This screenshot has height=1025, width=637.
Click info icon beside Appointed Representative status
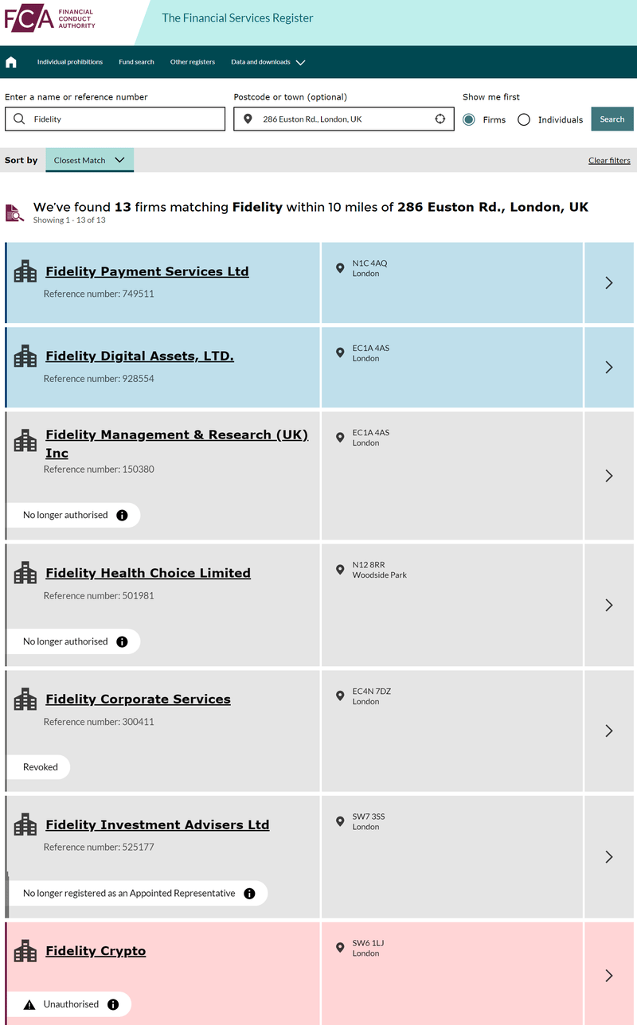[x=249, y=893]
